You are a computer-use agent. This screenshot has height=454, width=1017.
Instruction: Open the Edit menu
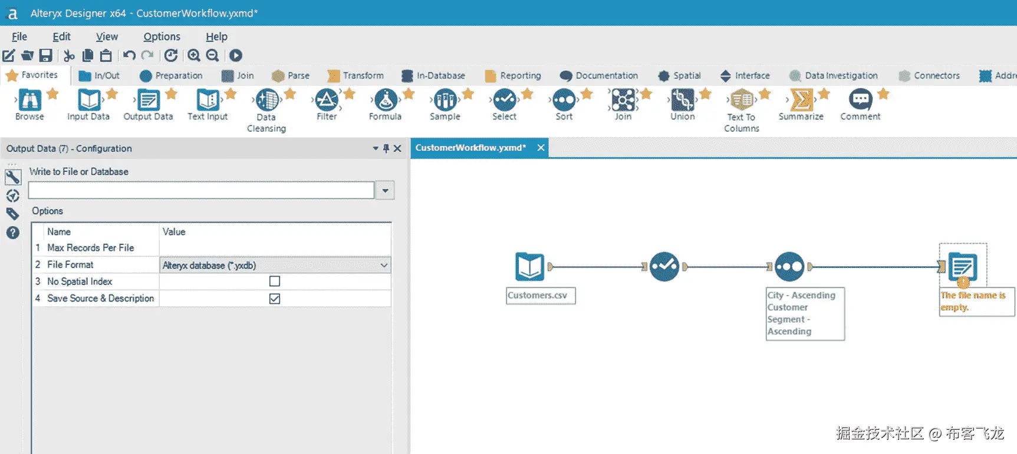(61, 37)
